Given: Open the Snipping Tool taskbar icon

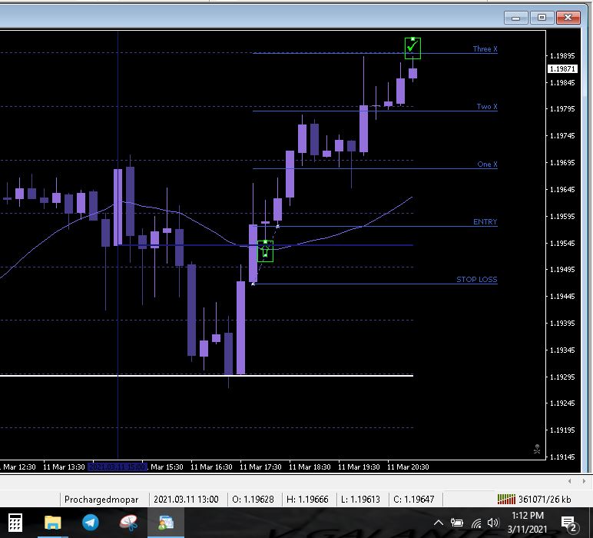Looking at the screenshot, I should click(128, 523).
